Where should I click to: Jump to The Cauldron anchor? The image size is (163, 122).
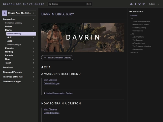tap(137, 40)
